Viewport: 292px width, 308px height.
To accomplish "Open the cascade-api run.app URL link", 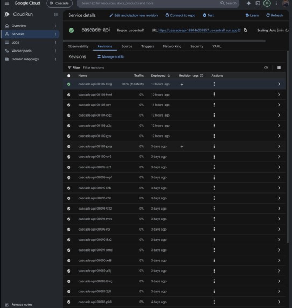I will pyautogui.click(x=198, y=30).
